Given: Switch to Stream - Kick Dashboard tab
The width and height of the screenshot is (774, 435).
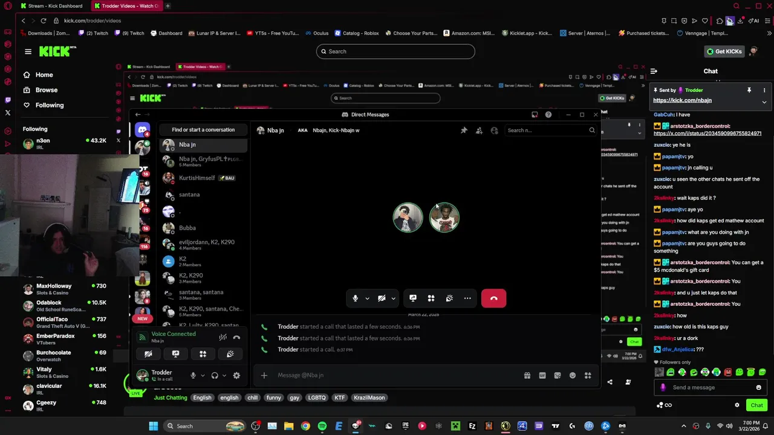Looking at the screenshot, I should click(x=53, y=6).
